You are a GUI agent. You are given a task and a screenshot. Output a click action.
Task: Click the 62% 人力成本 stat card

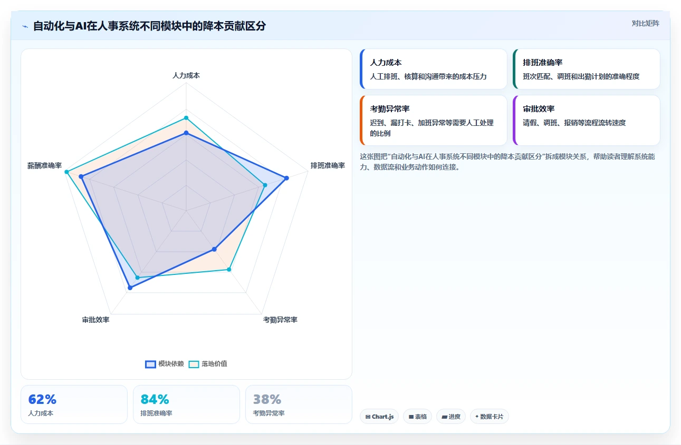coord(74,404)
